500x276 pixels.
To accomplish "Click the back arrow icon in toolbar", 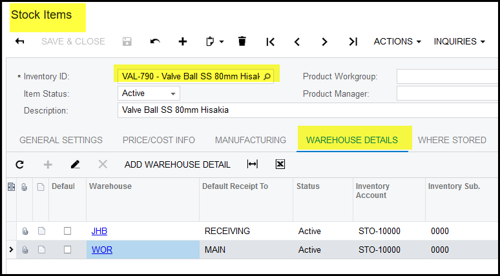I will [x=19, y=41].
